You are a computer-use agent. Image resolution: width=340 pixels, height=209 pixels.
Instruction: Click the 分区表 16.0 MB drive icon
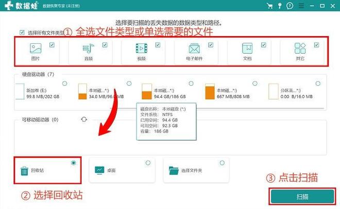click(273, 91)
